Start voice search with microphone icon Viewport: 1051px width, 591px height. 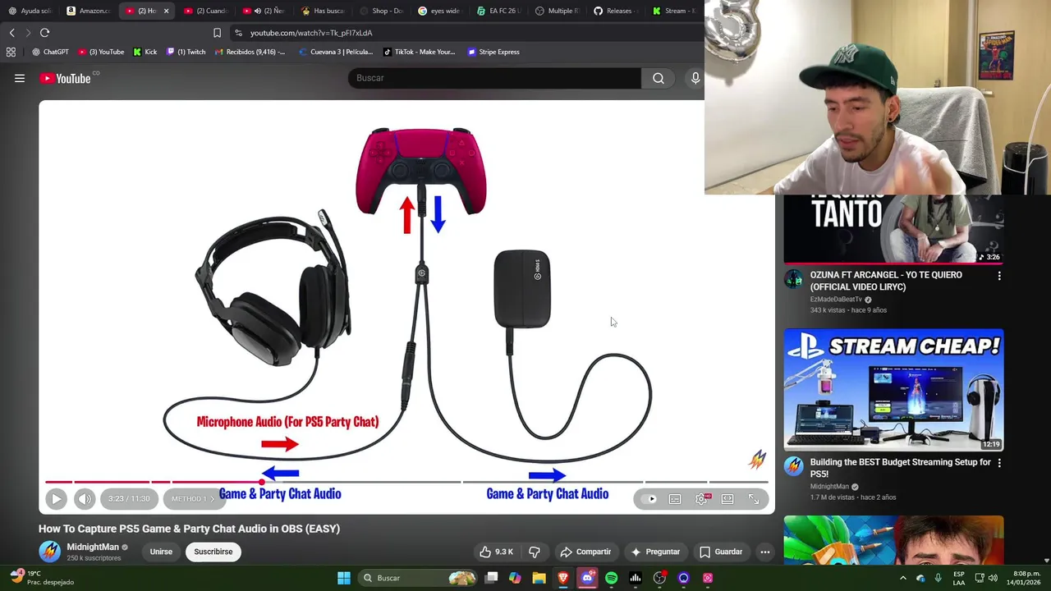695,78
